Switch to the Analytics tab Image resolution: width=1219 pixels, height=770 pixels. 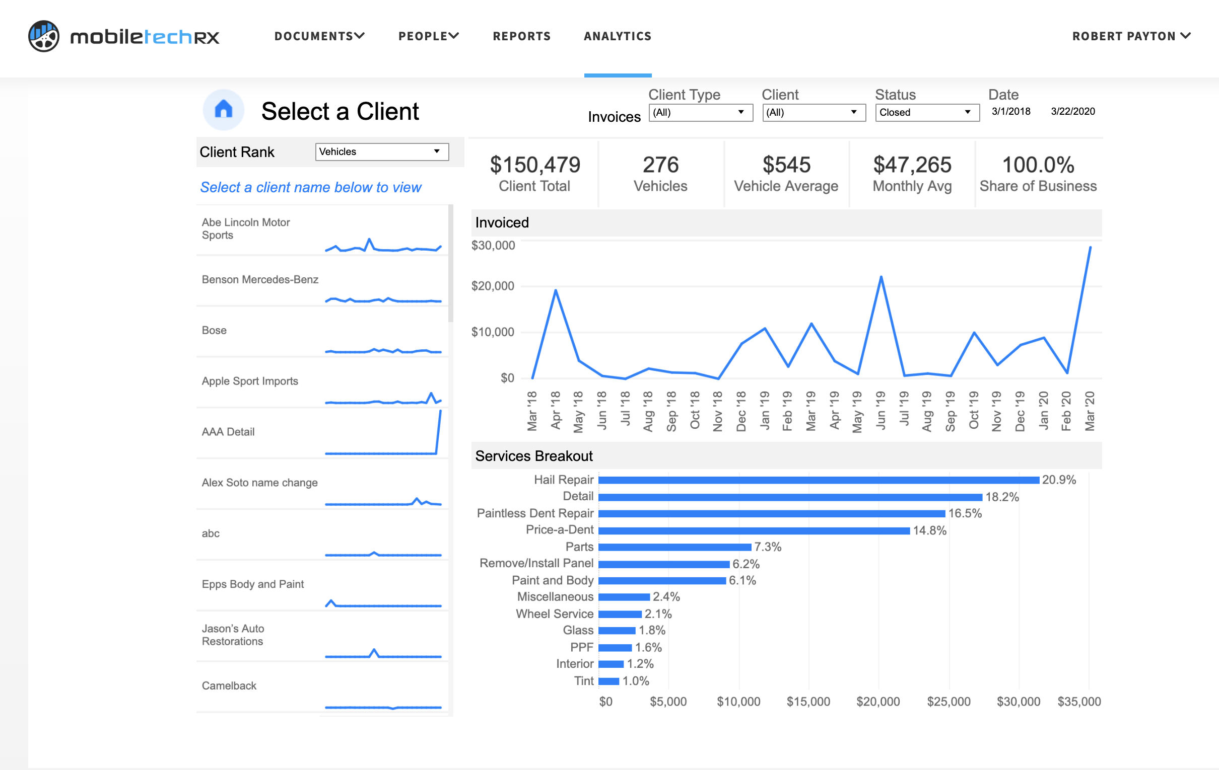tap(617, 36)
